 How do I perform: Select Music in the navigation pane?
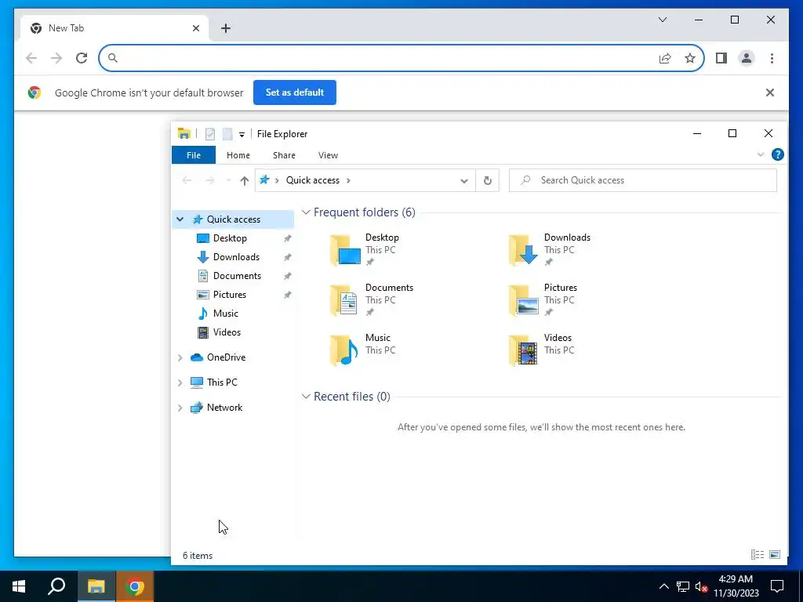[225, 314]
